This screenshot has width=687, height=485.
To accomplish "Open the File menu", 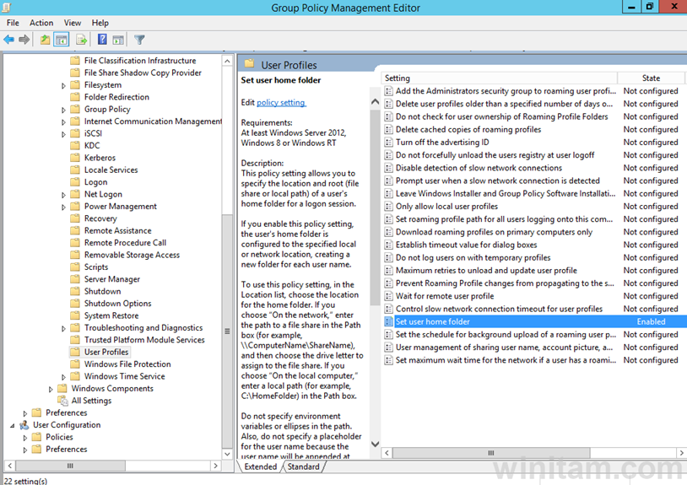I will tap(13, 23).
